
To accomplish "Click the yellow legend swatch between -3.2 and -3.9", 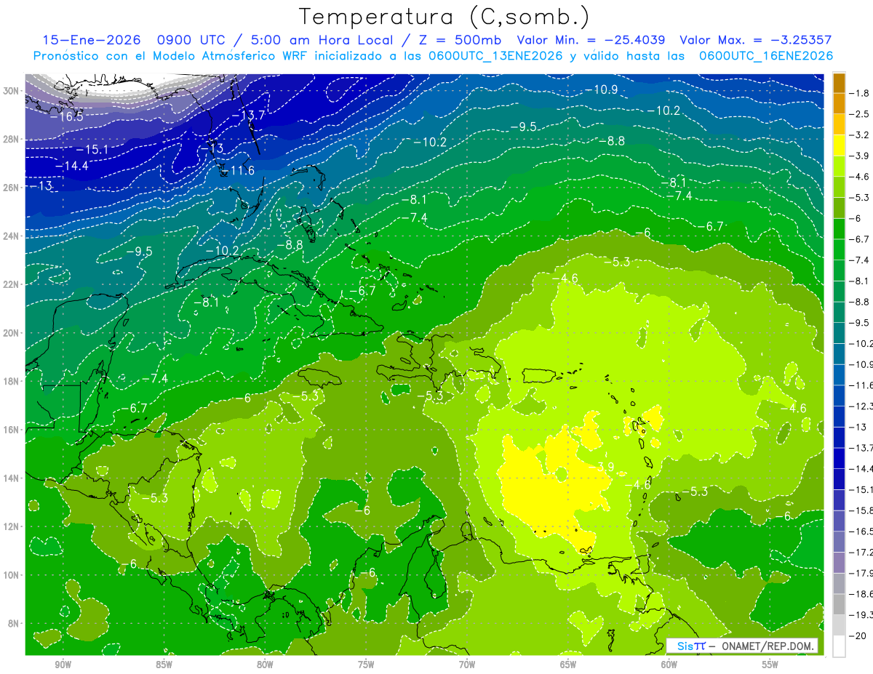I will 839,145.
